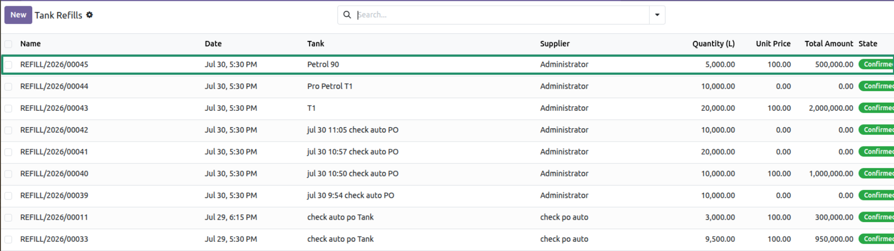Click 'jul 30 11:05 check auto PO' tank
The image size is (894, 251).
tap(353, 130)
